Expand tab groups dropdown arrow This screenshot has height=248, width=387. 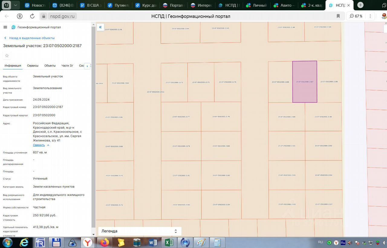16,5
